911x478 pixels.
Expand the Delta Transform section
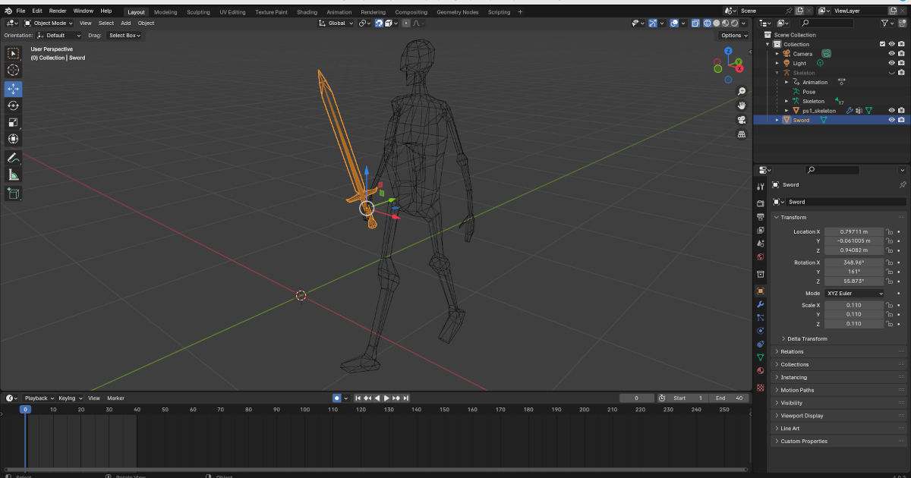(x=807, y=338)
